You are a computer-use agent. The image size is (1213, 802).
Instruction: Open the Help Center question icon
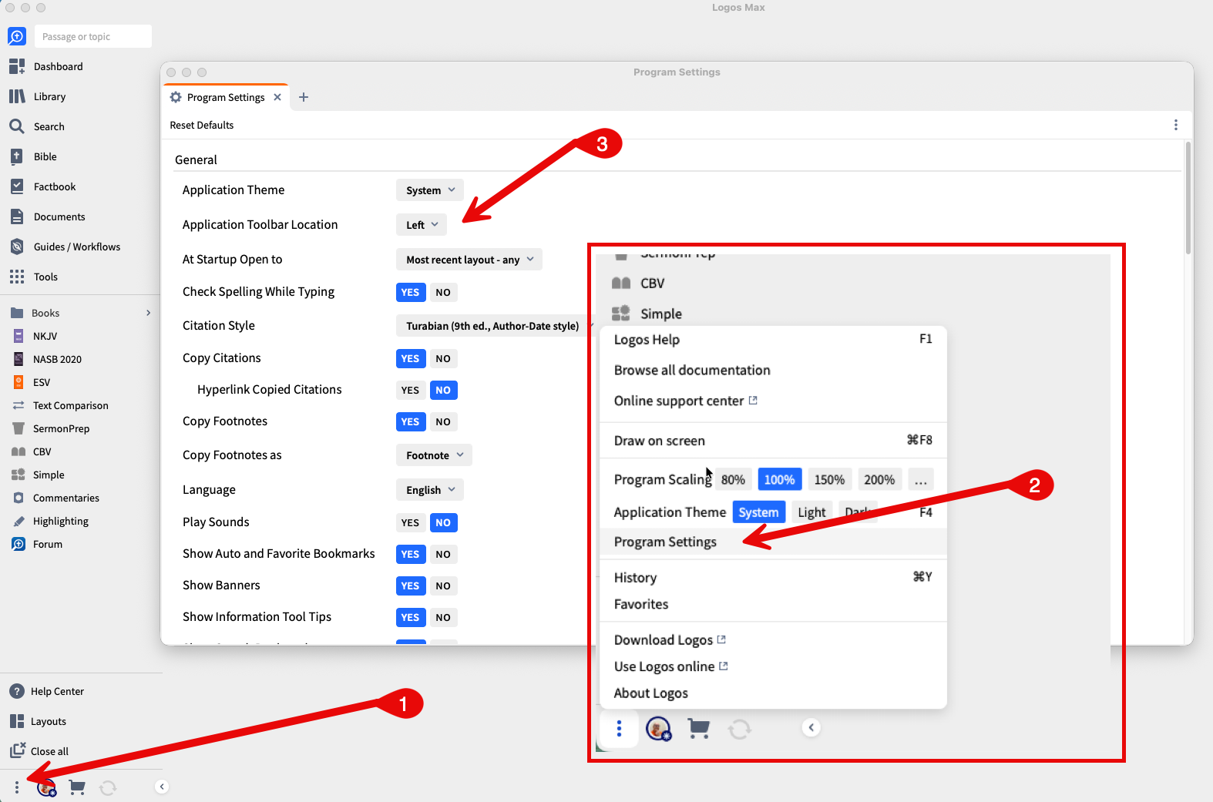17,691
